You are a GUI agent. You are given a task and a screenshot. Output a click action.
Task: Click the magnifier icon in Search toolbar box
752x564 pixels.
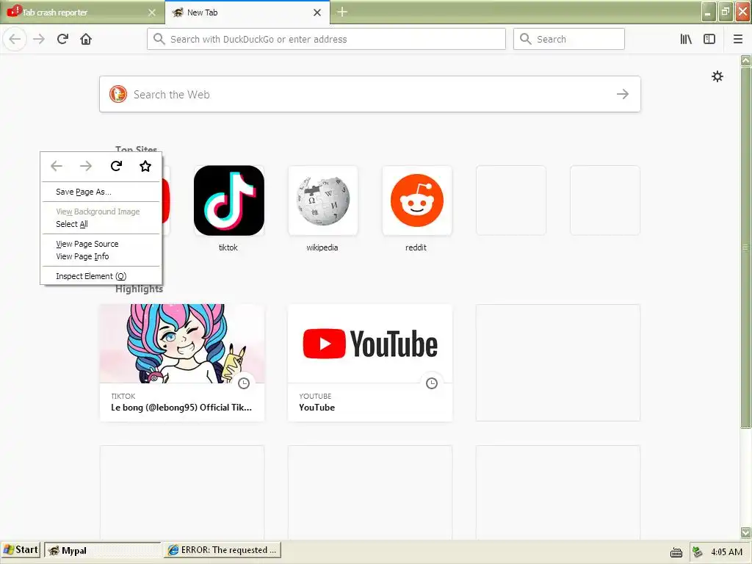526,39
